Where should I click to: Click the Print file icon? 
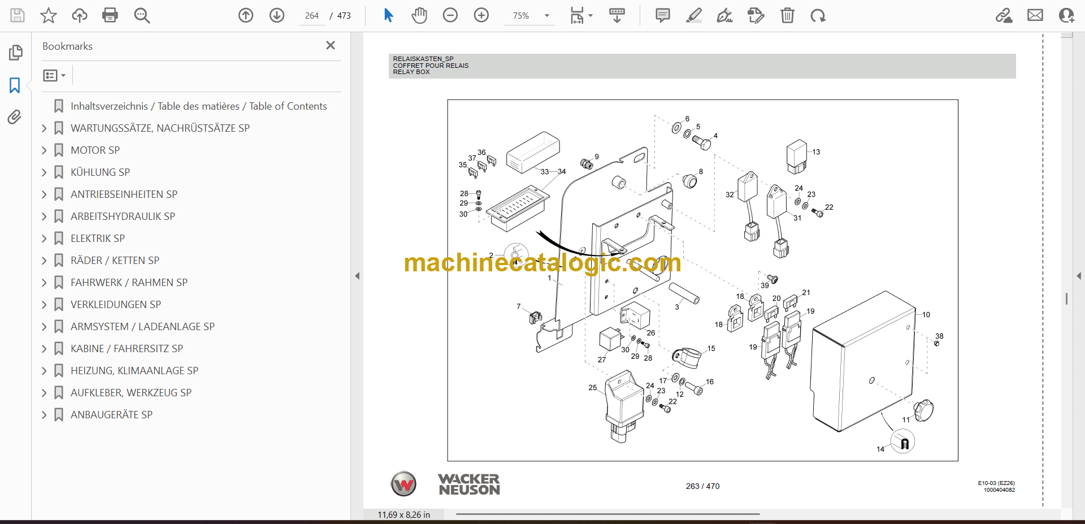(x=110, y=15)
